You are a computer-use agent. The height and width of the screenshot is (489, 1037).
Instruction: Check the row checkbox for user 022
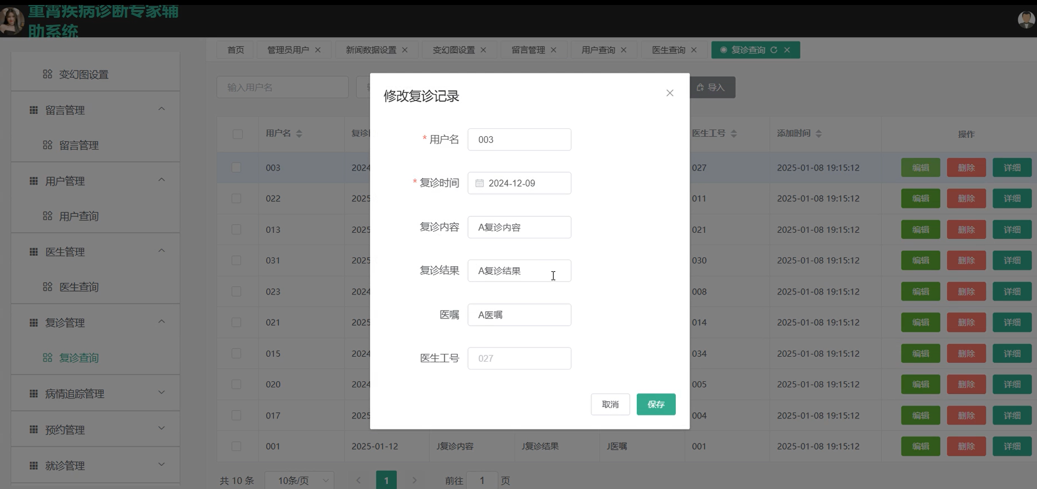point(236,198)
